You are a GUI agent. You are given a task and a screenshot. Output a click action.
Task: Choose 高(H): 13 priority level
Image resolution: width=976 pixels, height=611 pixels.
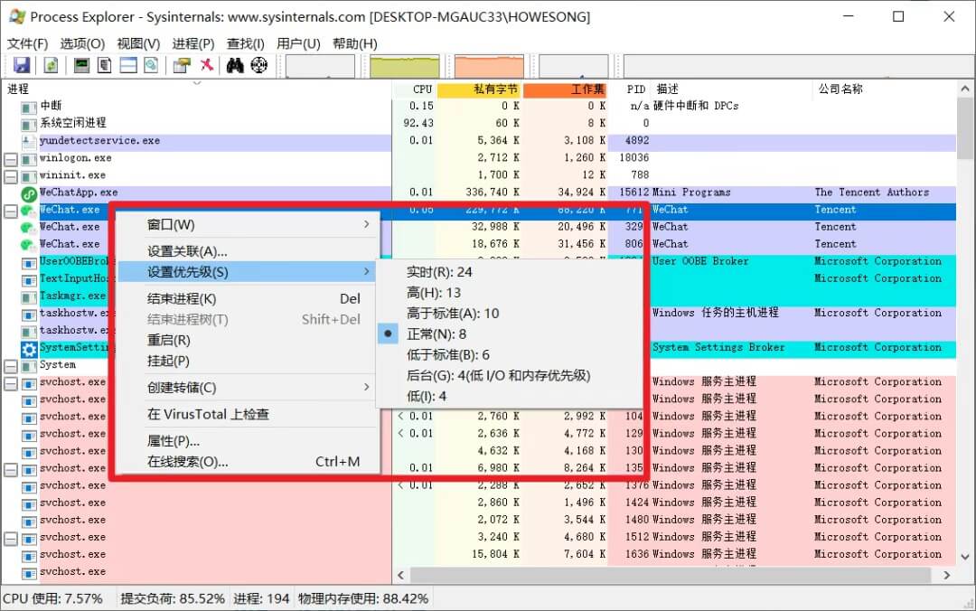[x=434, y=293]
